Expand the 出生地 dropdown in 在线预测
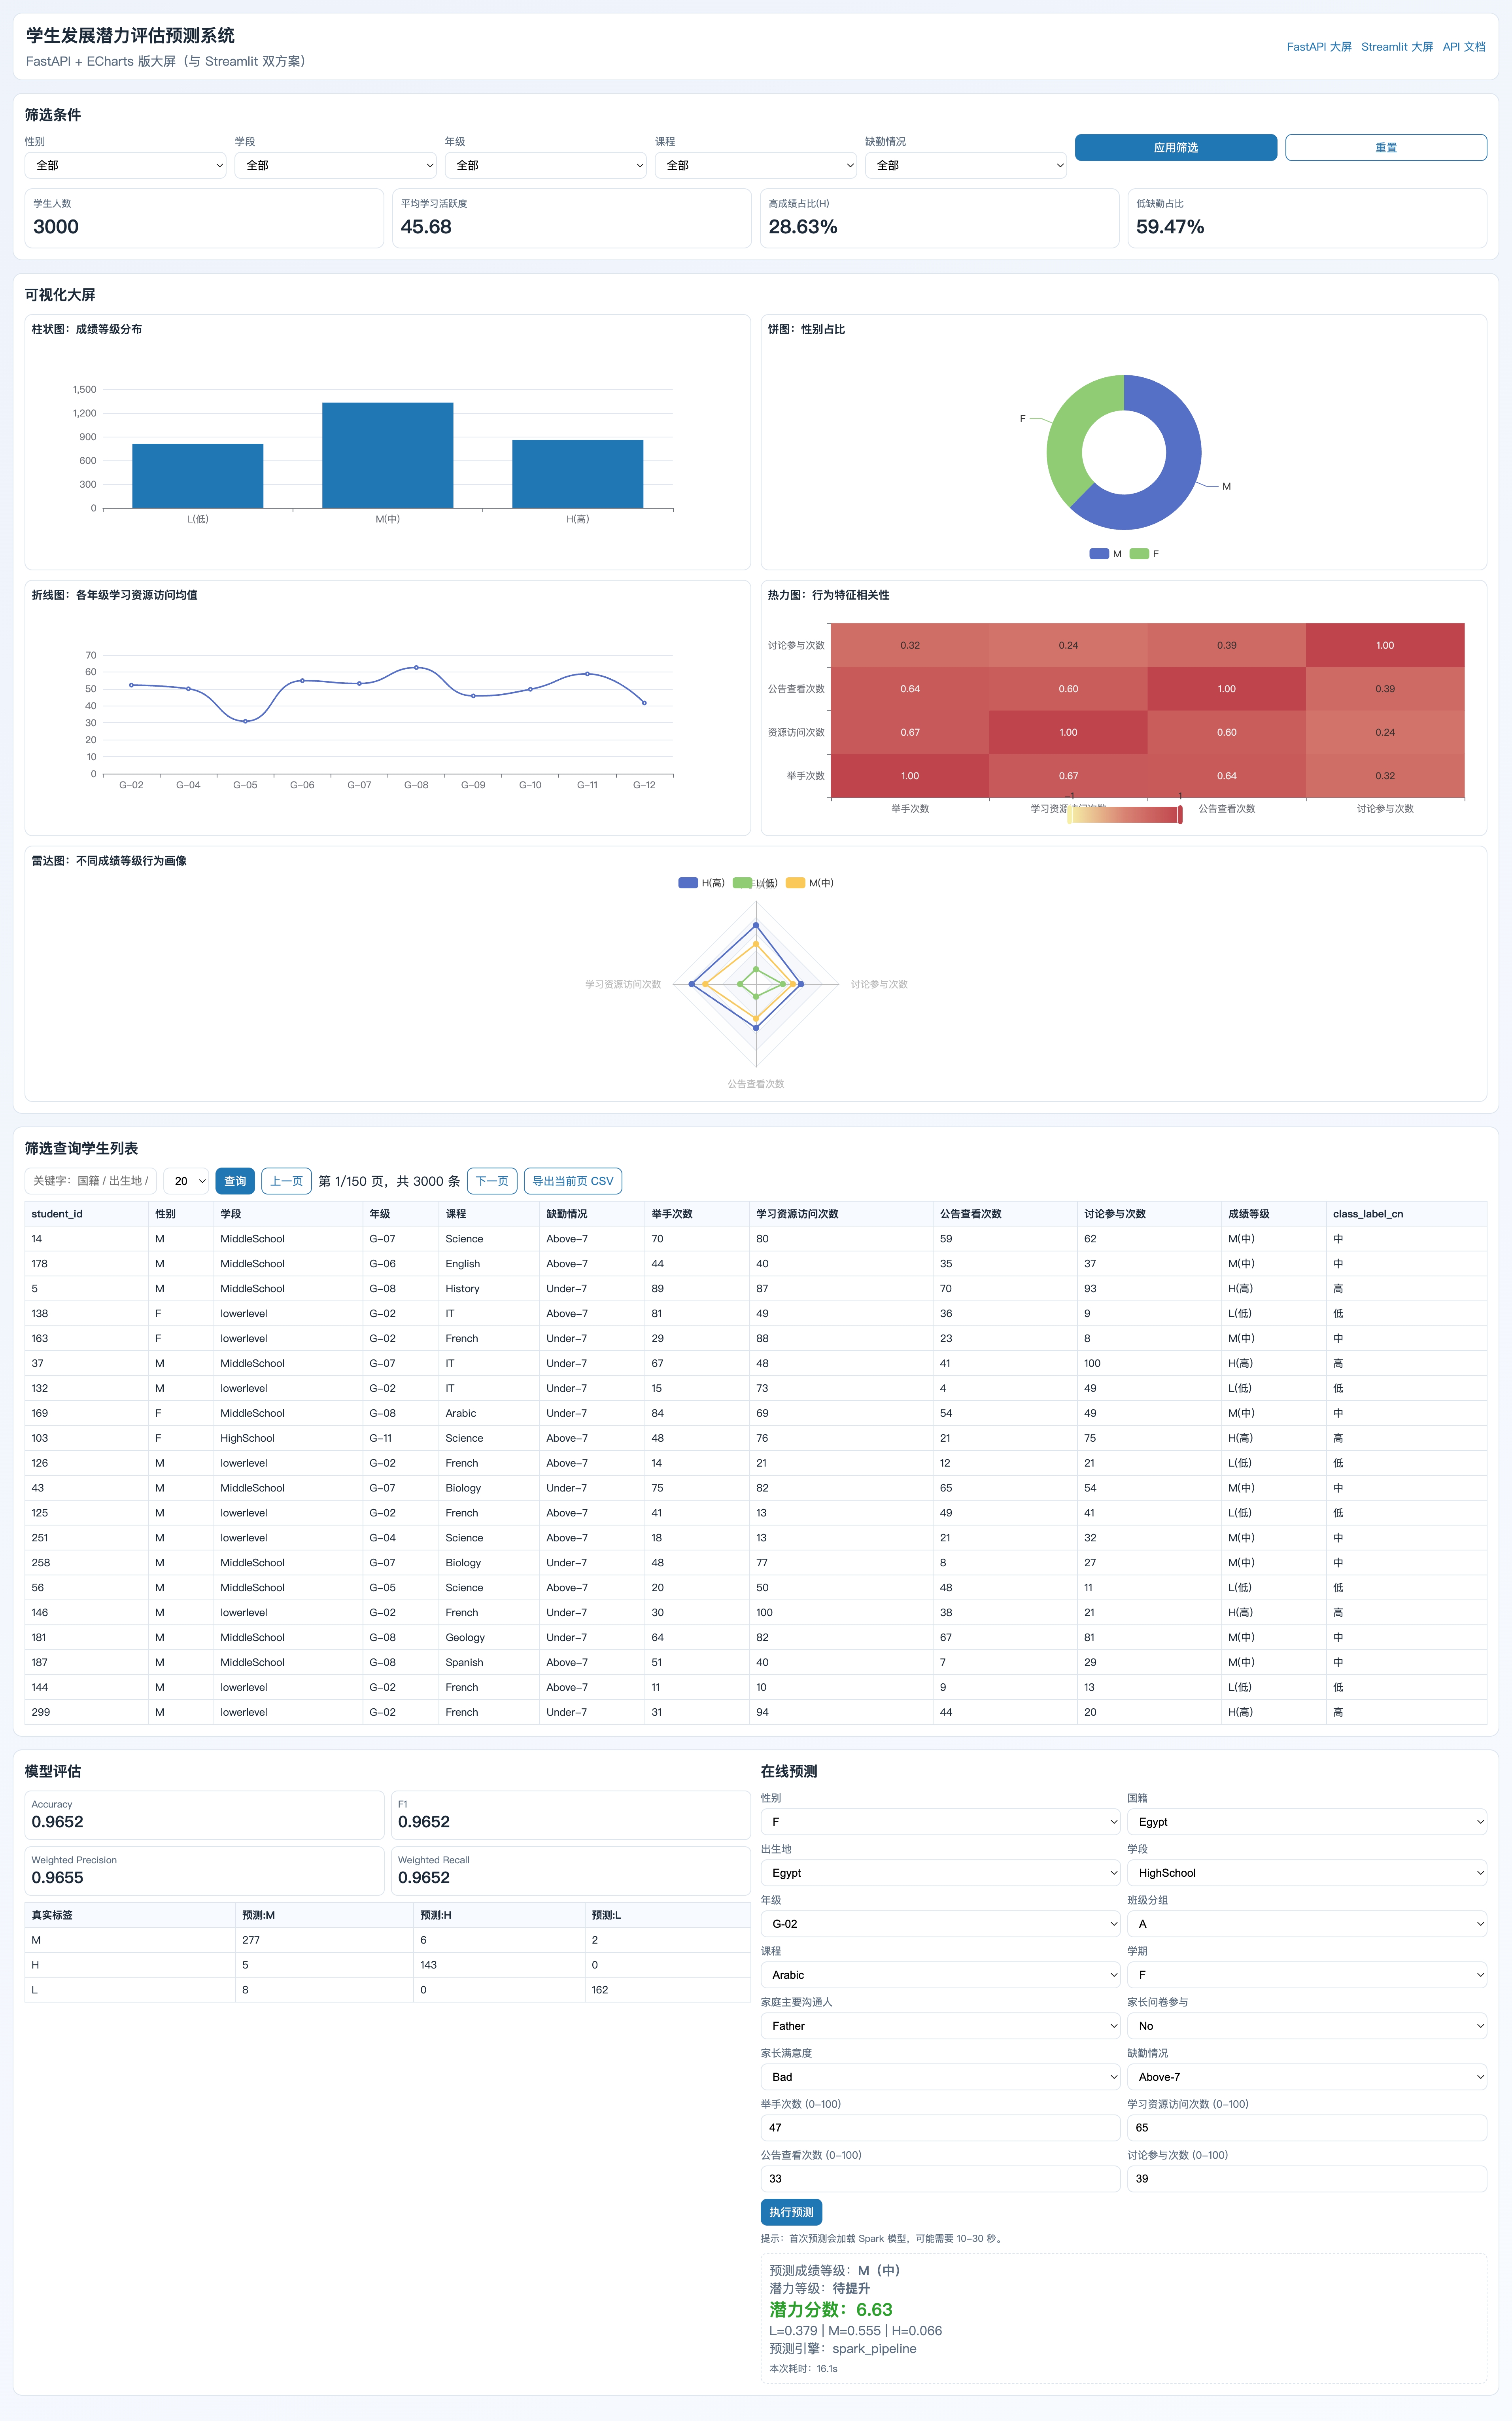The image size is (1512, 2421). coord(940,1873)
